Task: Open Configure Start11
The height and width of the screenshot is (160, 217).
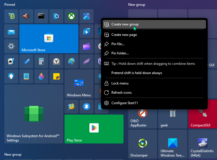Action: [154, 103]
